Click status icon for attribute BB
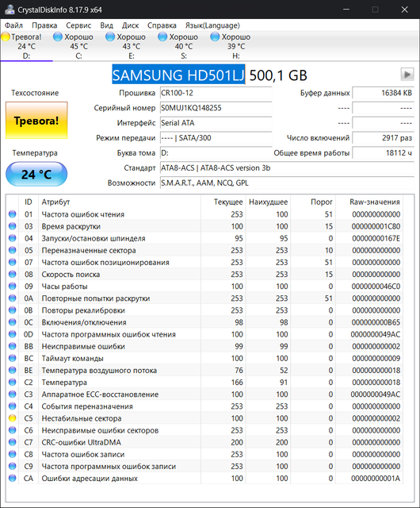 click(x=13, y=346)
